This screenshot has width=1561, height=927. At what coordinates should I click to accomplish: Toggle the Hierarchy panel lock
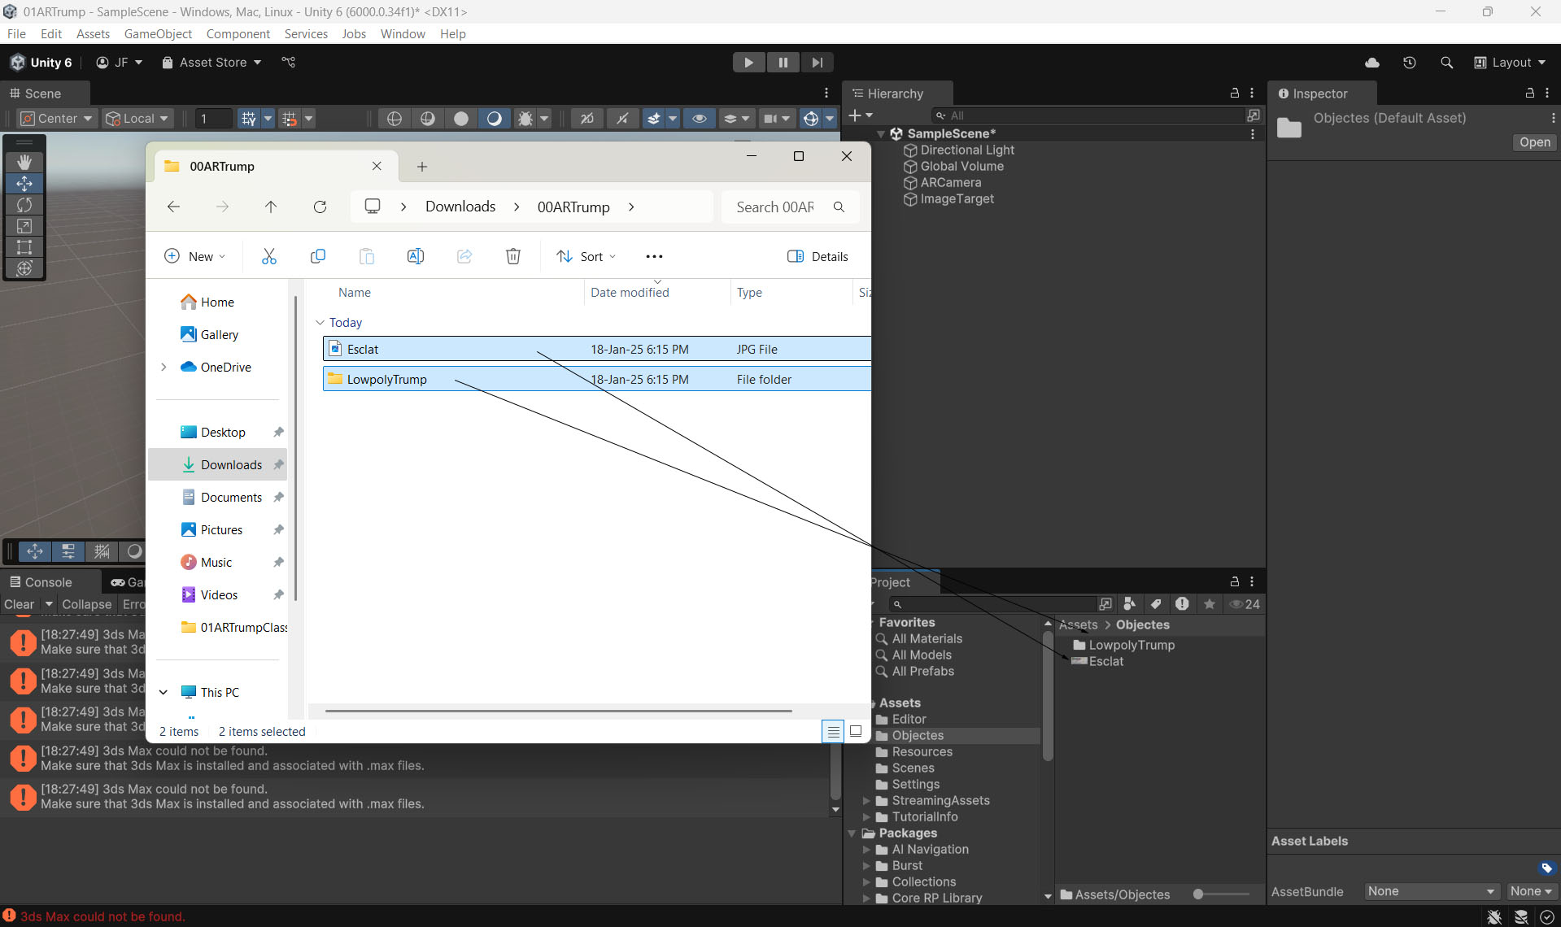pos(1234,94)
